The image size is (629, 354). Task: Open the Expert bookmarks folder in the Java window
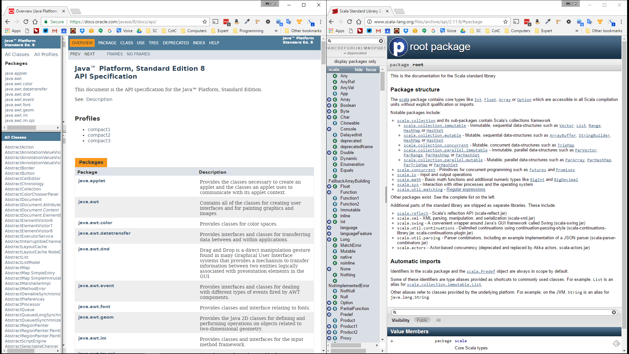[219, 31]
